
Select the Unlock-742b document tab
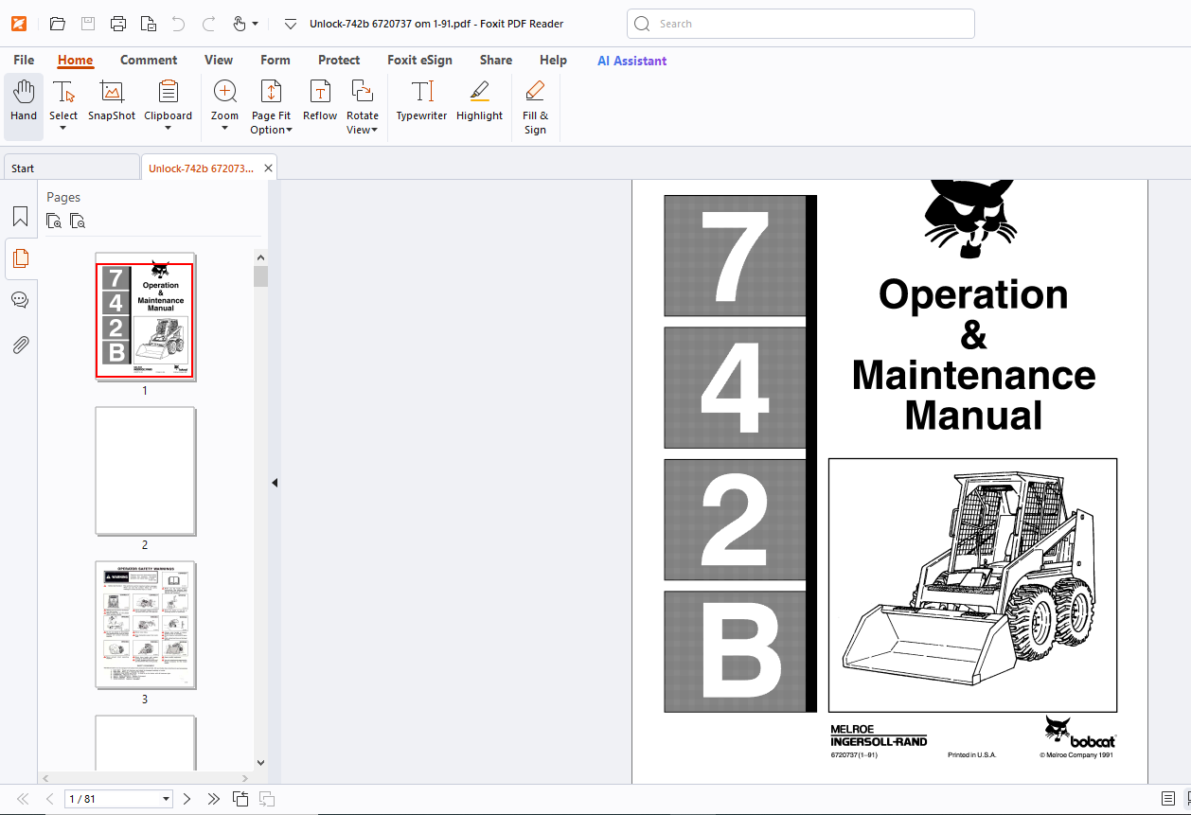[201, 168]
